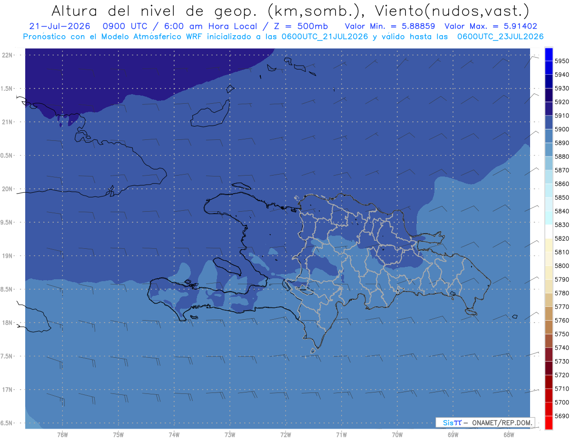Click the 21N latitude axis label
The image size is (571, 441).
pos(7,122)
